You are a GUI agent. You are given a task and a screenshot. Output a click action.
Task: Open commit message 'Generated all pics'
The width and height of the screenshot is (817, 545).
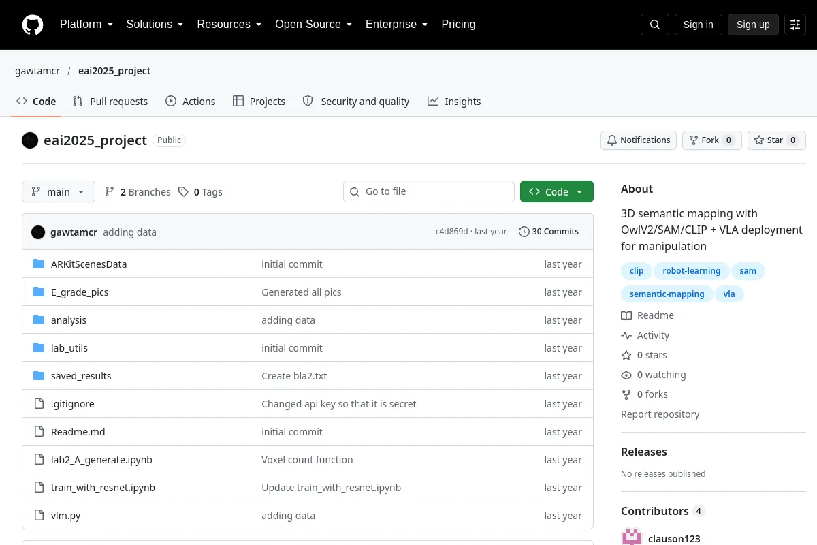[302, 292]
